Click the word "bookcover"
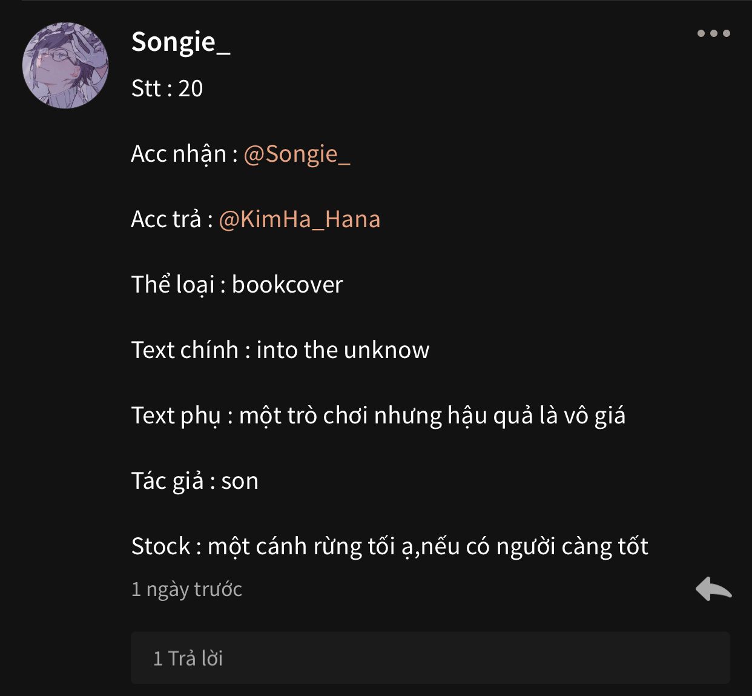The image size is (752, 696). click(287, 285)
